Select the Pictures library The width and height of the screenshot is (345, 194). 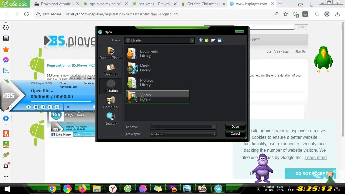[x=157, y=82]
